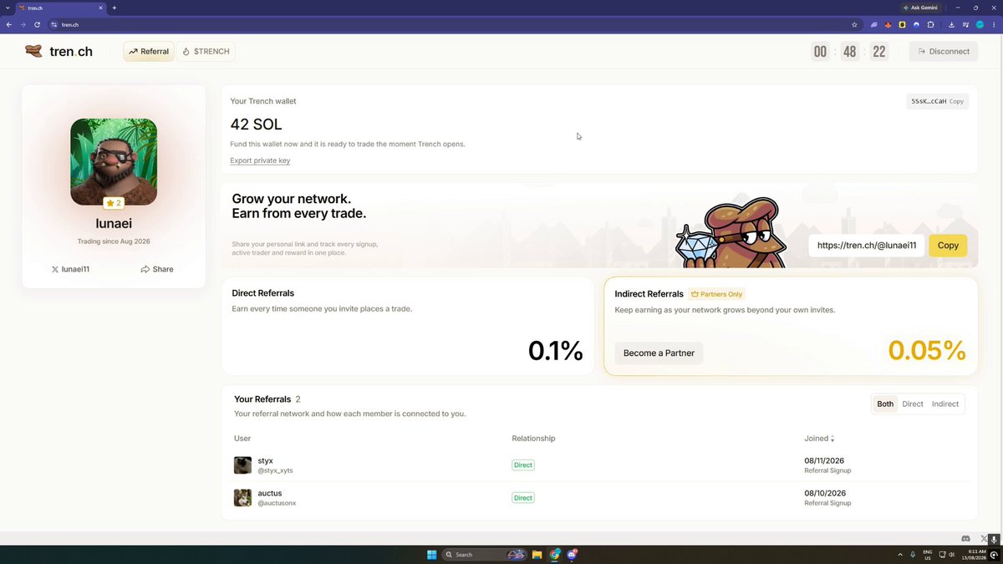Viewport: 1003px width, 564px height.
Task: Select the Indirect filter option
Action: click(x=945, y=404)
